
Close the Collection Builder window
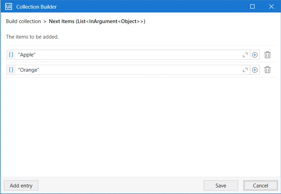pyautogui.click(x=271, y=7)
